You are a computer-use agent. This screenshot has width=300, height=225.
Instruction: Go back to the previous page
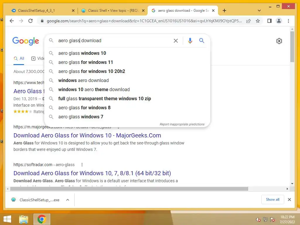pyautogui.click(x=12, y=21)
